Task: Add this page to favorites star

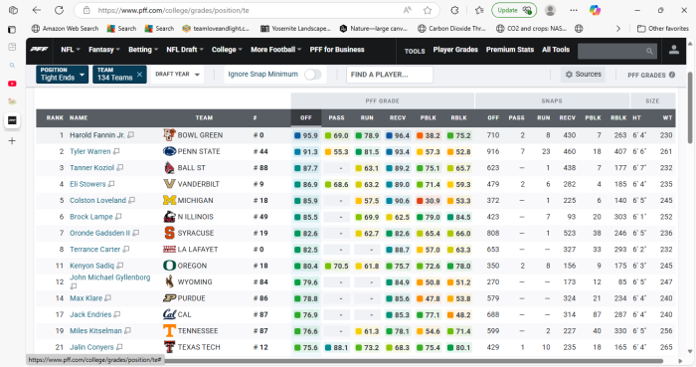Action: (427, 10)
